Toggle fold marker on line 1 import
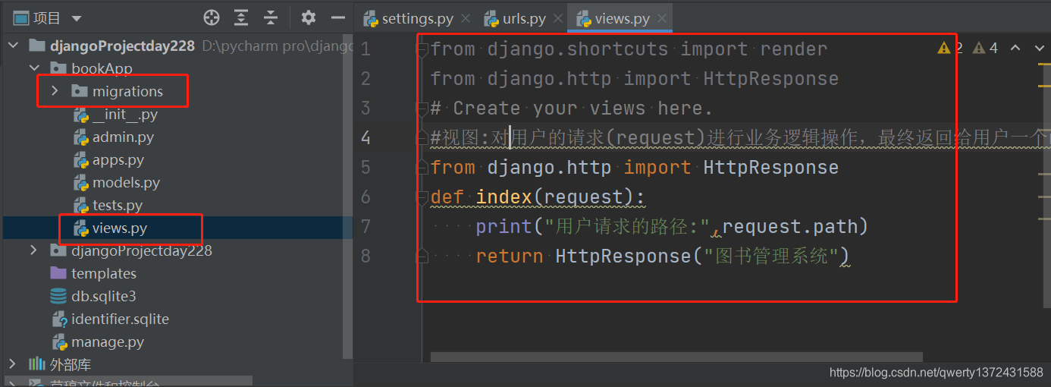Screen dimensions: 1051x387 (424, 49)
